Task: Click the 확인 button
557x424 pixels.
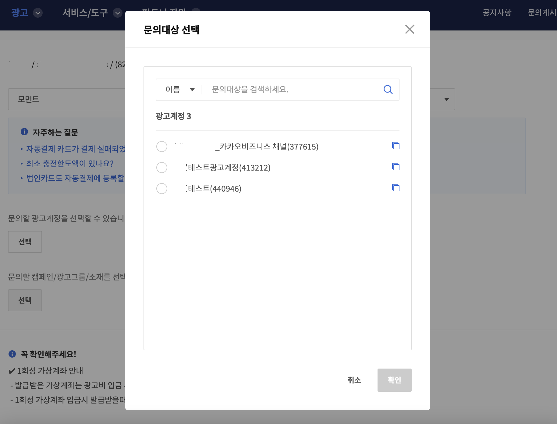Action: tap(394, 380)
